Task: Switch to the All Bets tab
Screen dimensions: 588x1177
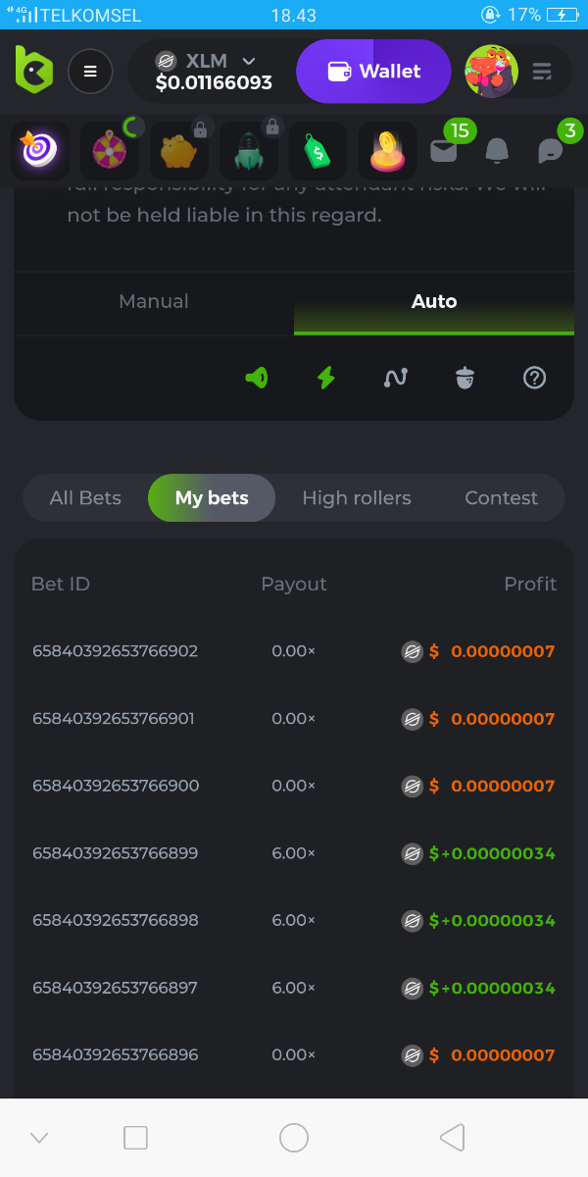Action: 85,498
